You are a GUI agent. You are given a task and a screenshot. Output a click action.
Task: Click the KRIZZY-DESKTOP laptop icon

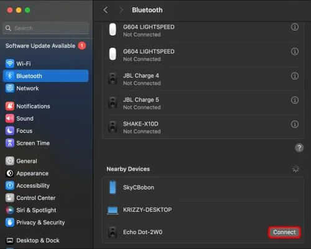coord(113,211)
